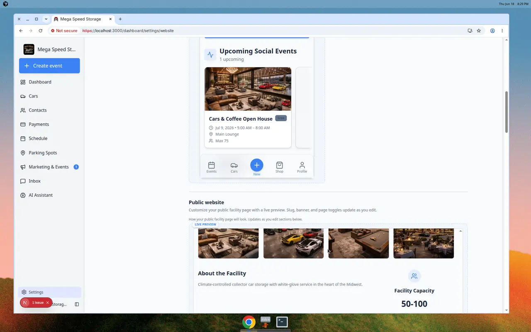The image size is (531, 332).
Task: Click the Create event button
Action: click(x=49, y=66)
